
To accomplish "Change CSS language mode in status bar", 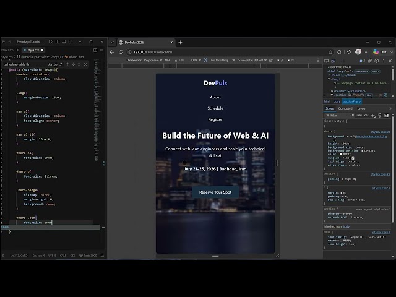I will coord(73,256).
